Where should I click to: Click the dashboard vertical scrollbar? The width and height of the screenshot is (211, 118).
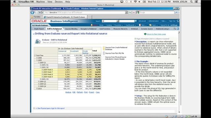[x=179, y=72]
